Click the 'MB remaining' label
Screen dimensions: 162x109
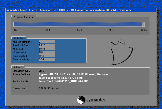19,52
